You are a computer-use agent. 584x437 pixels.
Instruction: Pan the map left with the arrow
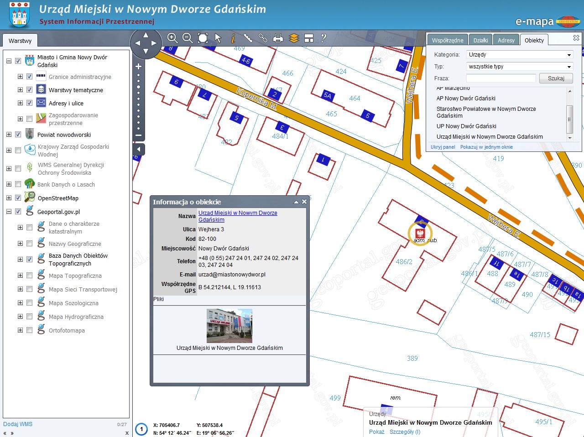tap(137, 43)
